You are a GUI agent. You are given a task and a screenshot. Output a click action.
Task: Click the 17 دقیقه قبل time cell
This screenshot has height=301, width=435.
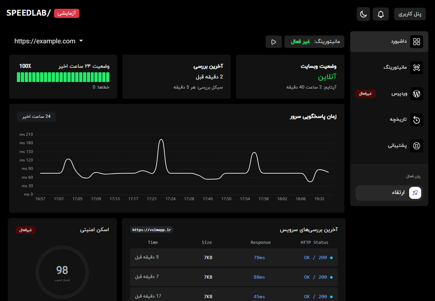tap(148, 296)
